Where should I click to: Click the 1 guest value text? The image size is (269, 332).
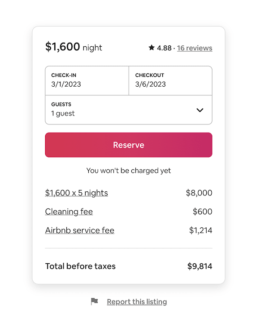63,114
